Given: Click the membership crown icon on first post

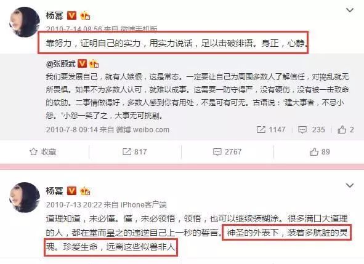Looking at the screenshot, I should [x=85, y=15].
